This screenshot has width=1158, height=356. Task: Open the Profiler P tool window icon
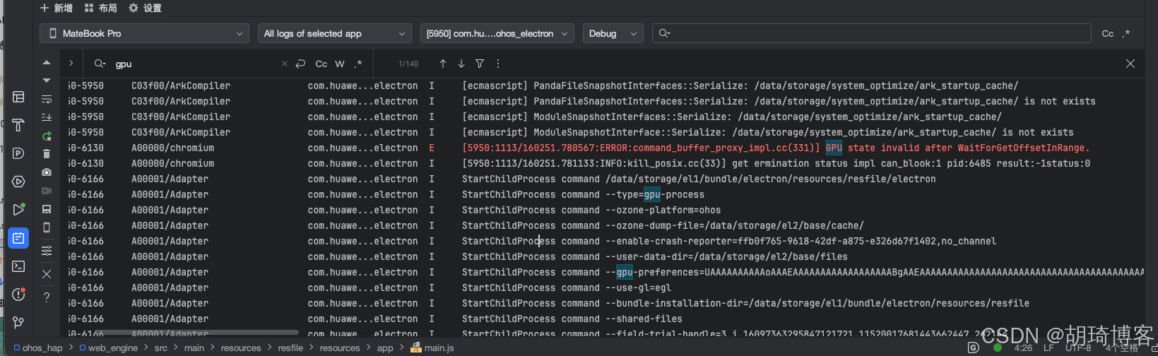coord(18,153)
